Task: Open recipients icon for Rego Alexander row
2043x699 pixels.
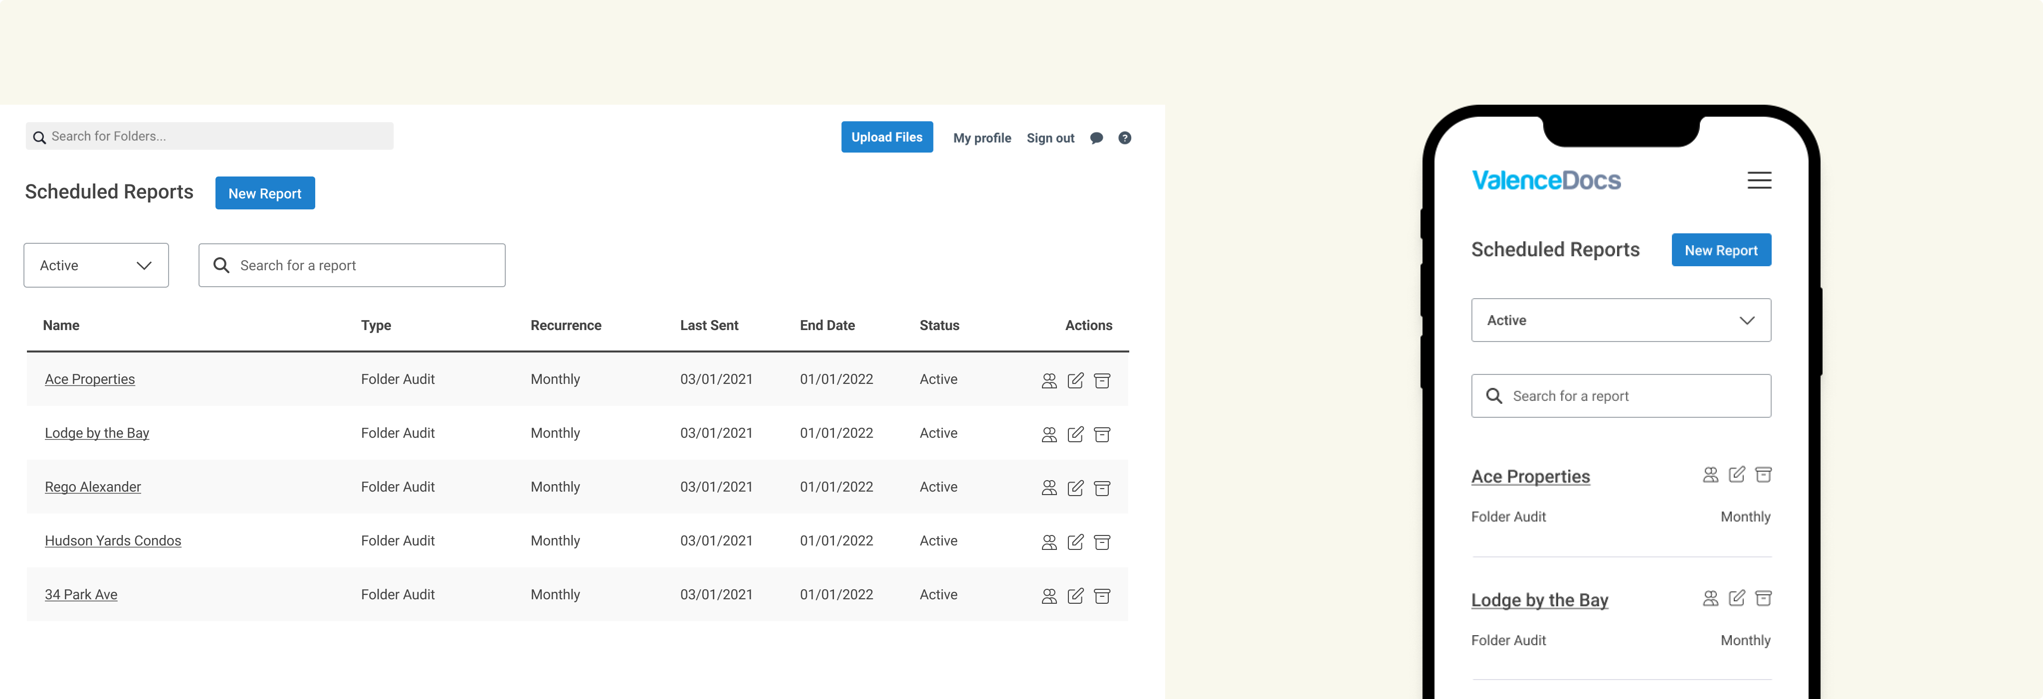Action: coord(1049,488)
